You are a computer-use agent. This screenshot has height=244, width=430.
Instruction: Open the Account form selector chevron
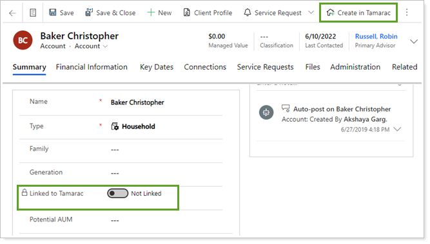pyautogui.click(x=105, y=46)
